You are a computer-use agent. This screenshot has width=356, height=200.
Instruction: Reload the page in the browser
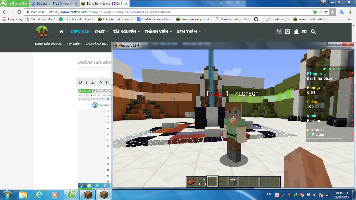tap(19, 12)
